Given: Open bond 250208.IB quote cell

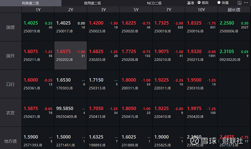Looking at the screenshot, I should (x=136, y=56).
